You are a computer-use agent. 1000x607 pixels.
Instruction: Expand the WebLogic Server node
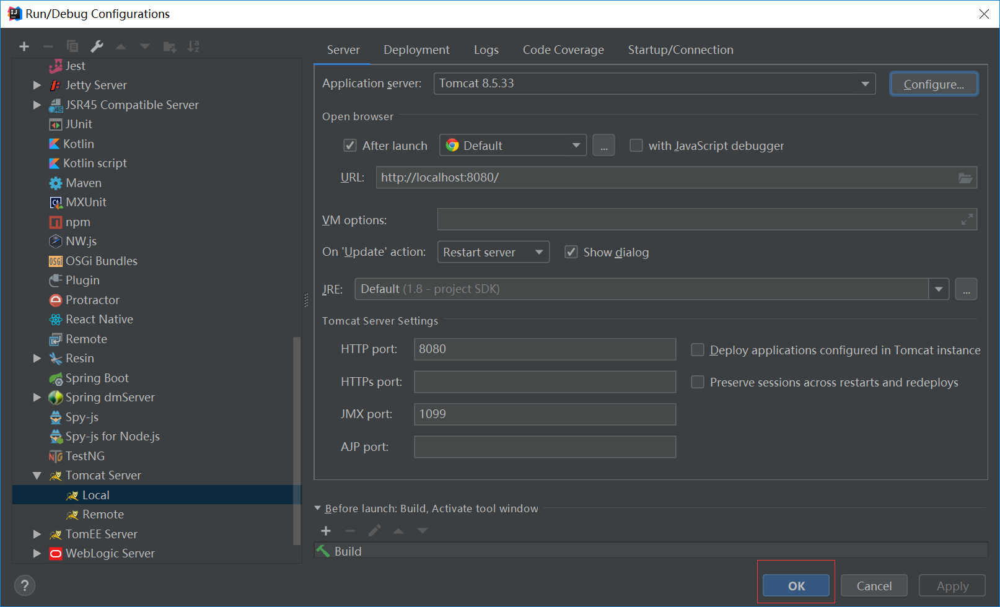coord(37,553)
